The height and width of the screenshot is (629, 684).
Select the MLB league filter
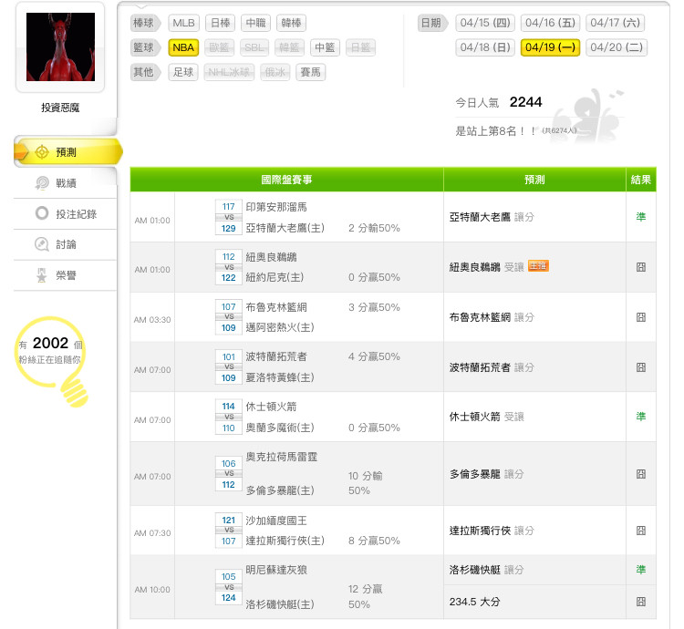(183, 23)
